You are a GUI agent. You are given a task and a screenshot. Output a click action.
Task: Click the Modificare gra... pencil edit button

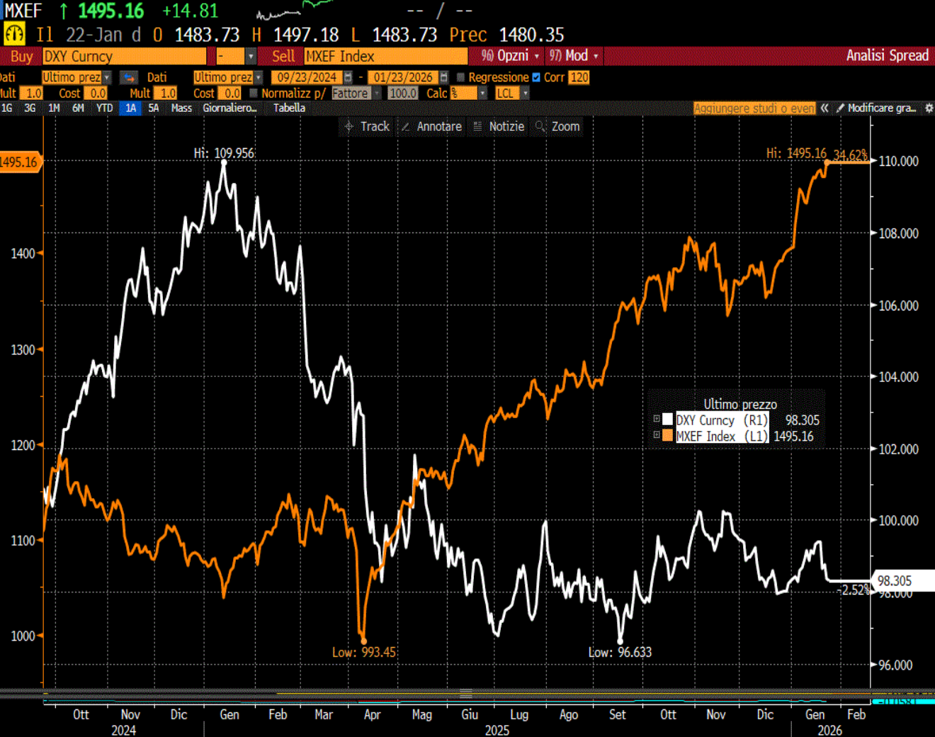pyautogui.click(x=875, y=108)
